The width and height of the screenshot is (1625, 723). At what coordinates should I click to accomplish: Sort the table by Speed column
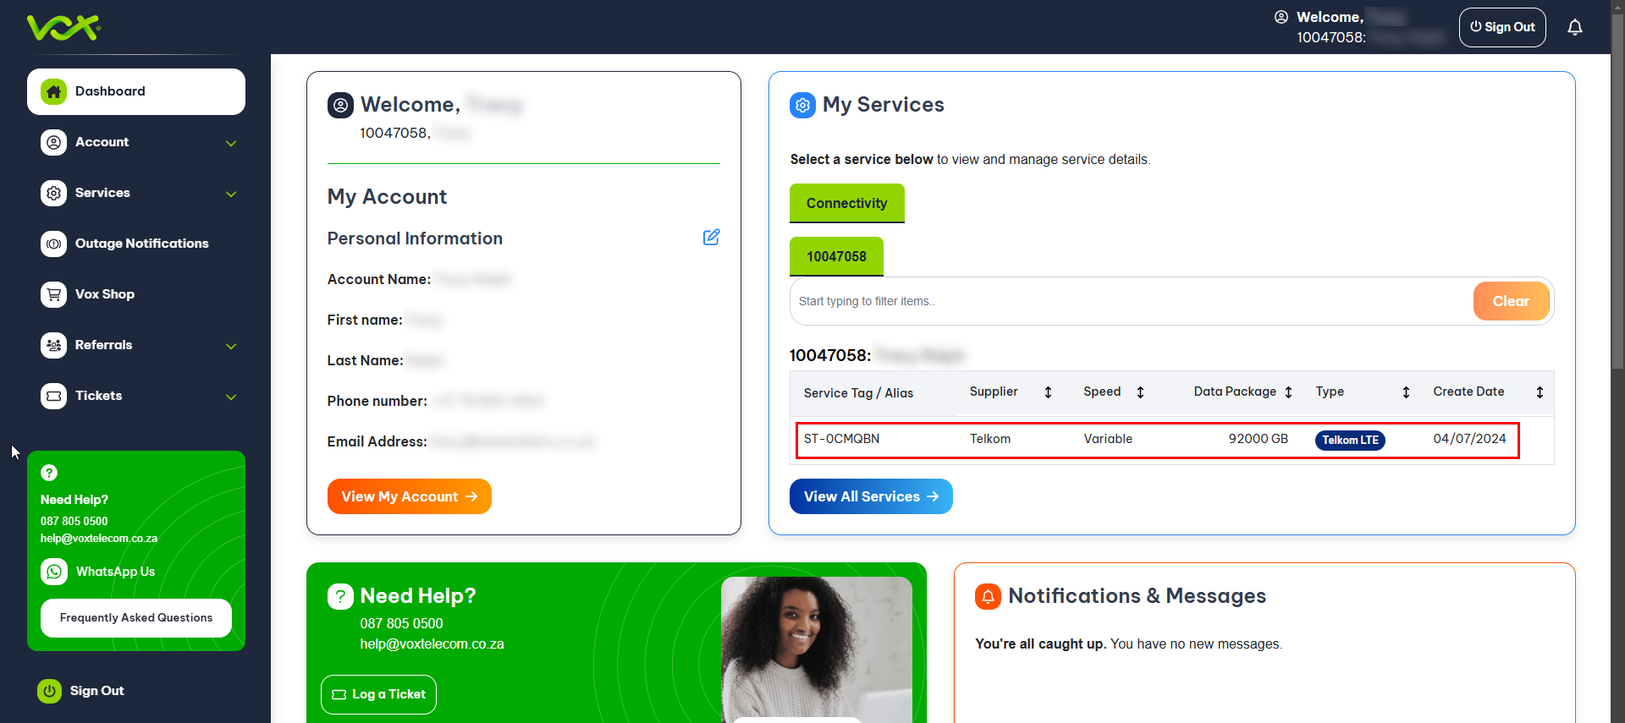[x=1140, y=392]
